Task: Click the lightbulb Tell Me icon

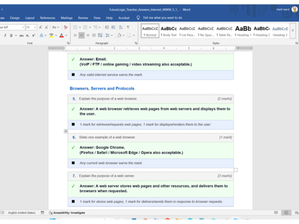Action: [x=138, y=18]
